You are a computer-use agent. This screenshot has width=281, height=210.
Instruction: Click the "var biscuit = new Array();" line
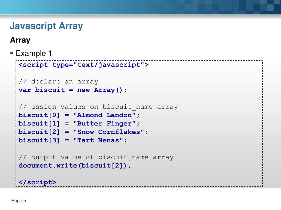(73, 90)
